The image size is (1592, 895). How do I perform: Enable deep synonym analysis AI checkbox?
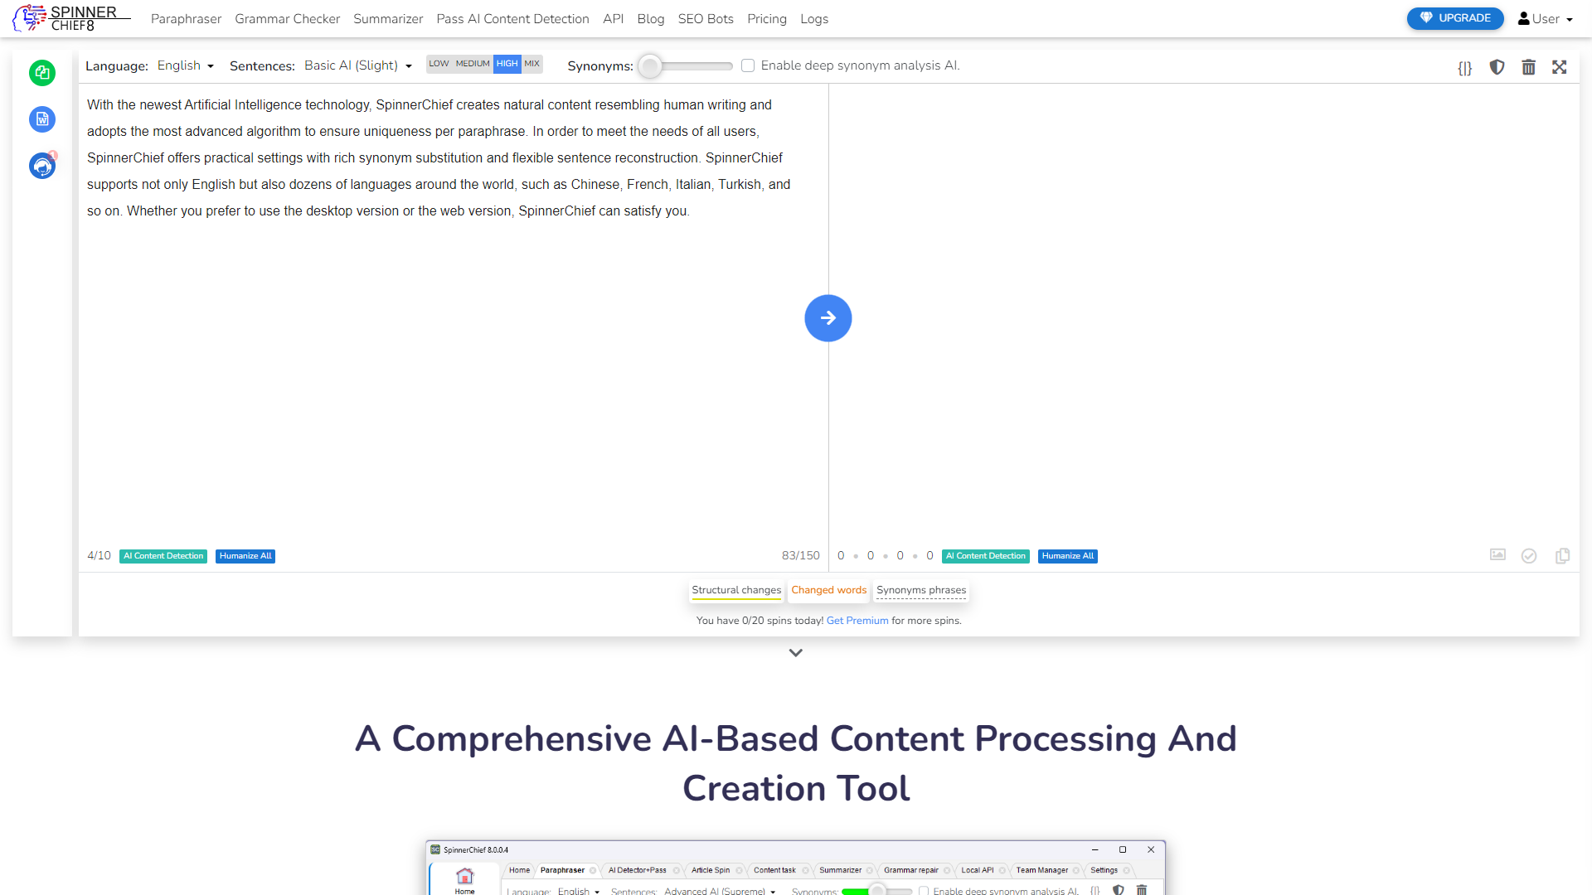click(x=748, y=65)
